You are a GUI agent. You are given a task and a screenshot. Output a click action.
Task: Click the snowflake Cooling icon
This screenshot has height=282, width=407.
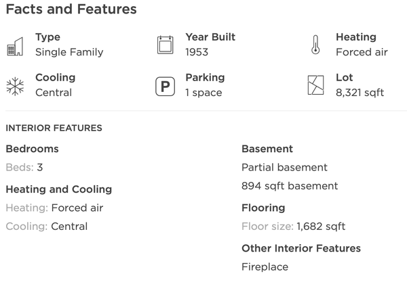coord(15,87)
